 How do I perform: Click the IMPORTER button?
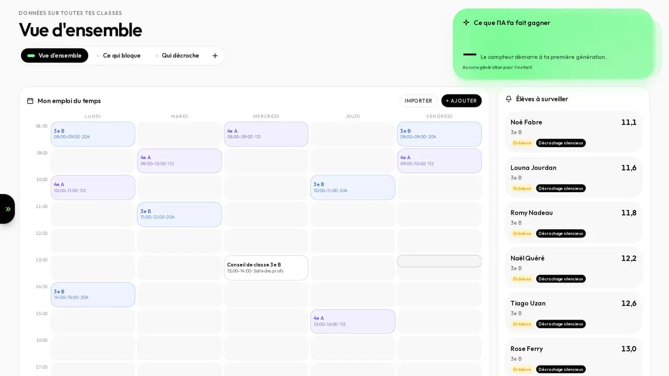[418, 101]
